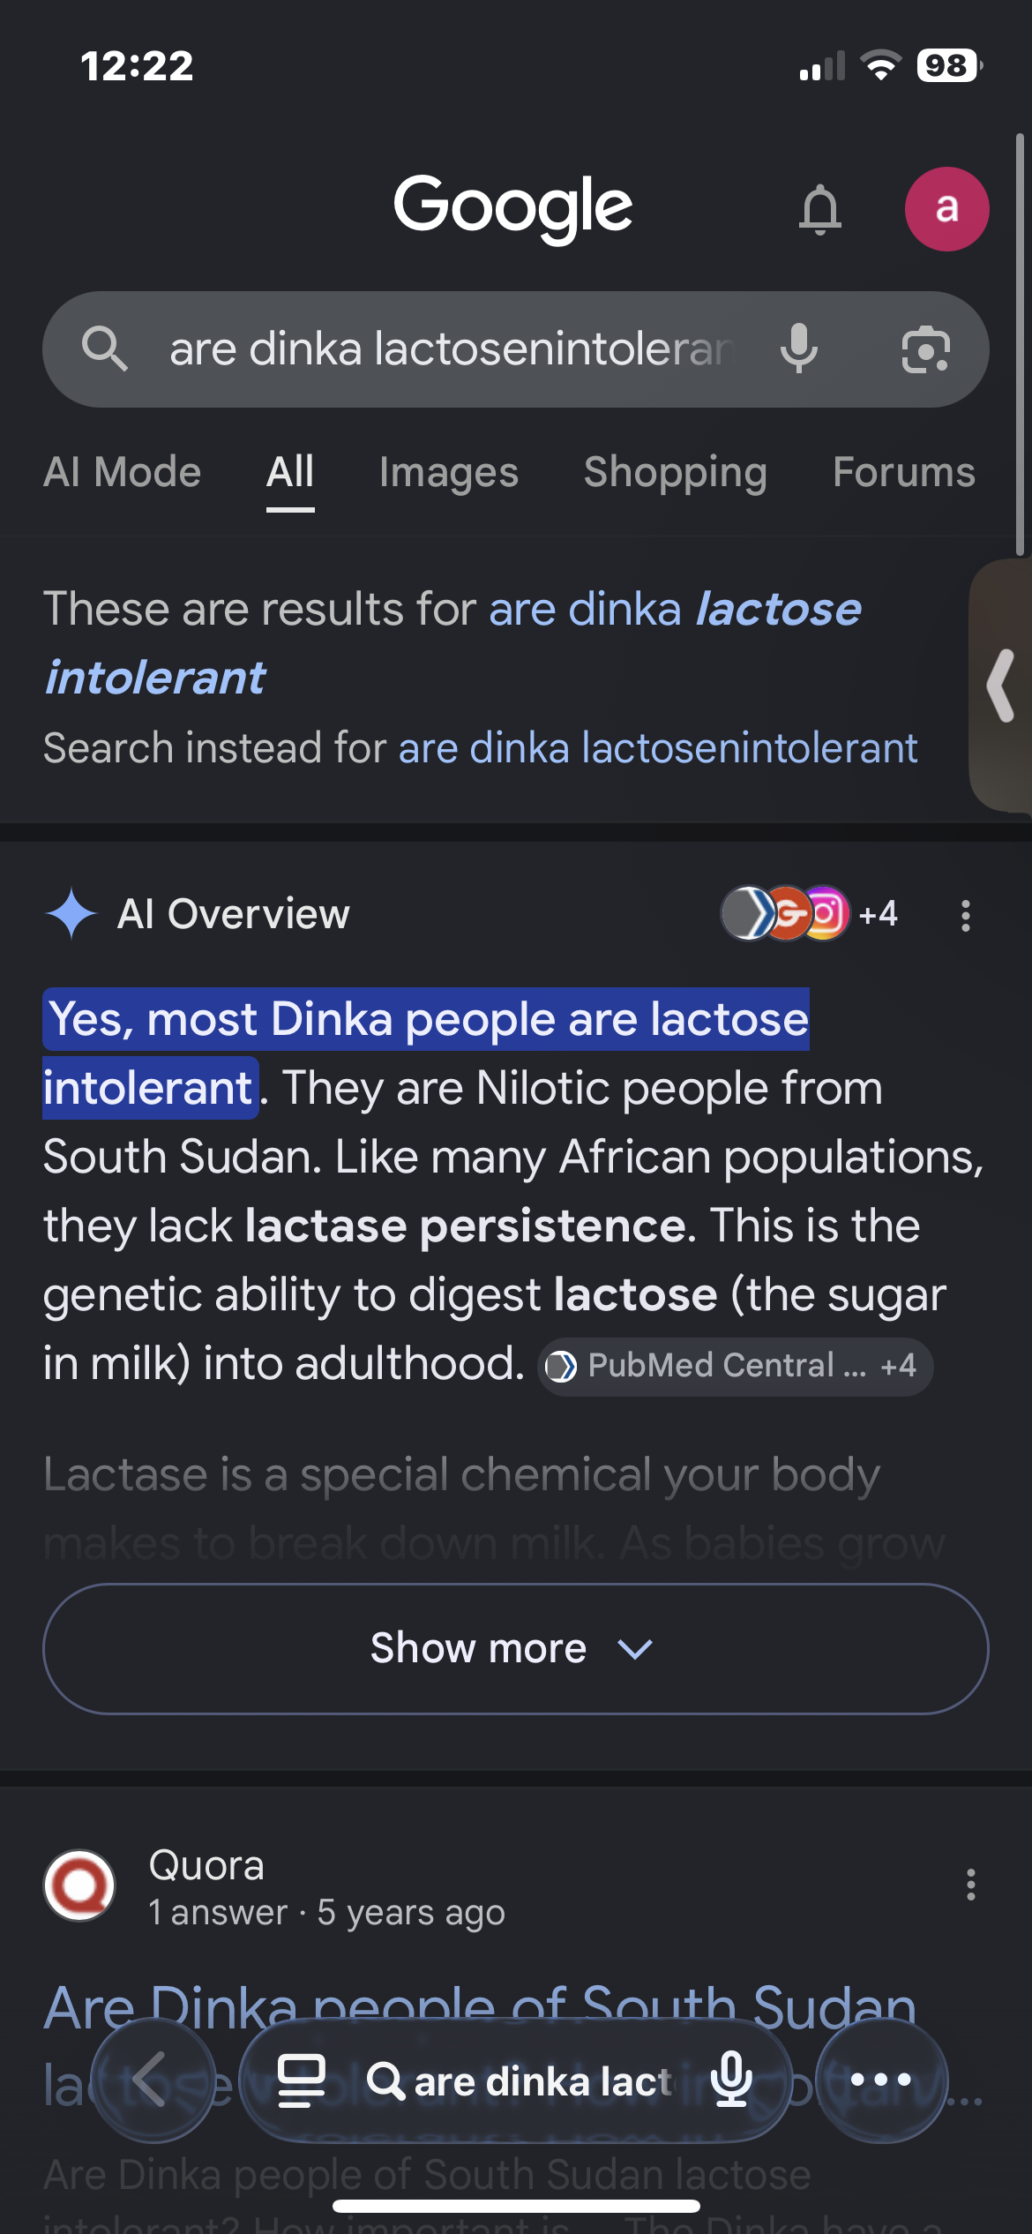Screen dimensions: 1032x2234
Task: Expand AI Overview with Show more
Action: 516,1648
